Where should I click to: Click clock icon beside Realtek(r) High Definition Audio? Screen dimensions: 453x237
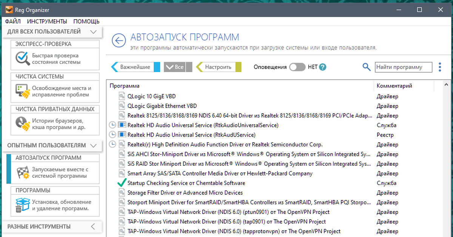pos(112,145)
